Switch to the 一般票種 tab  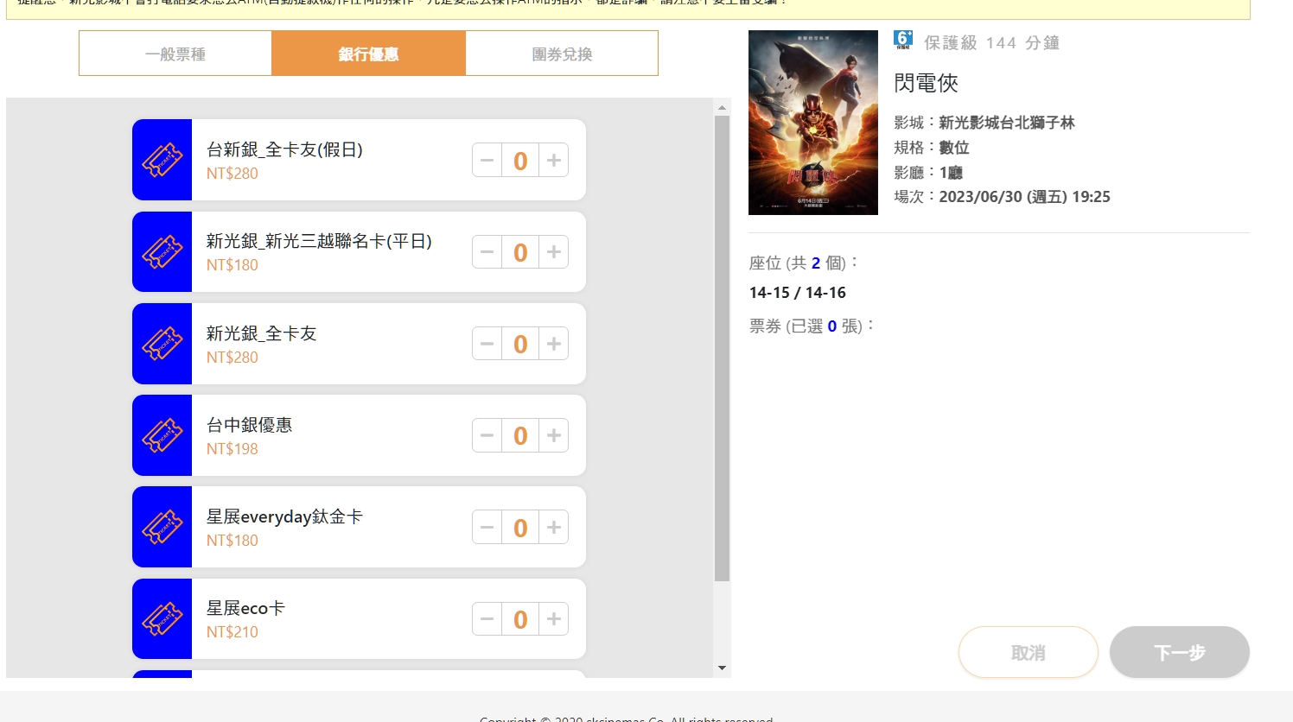175,54
